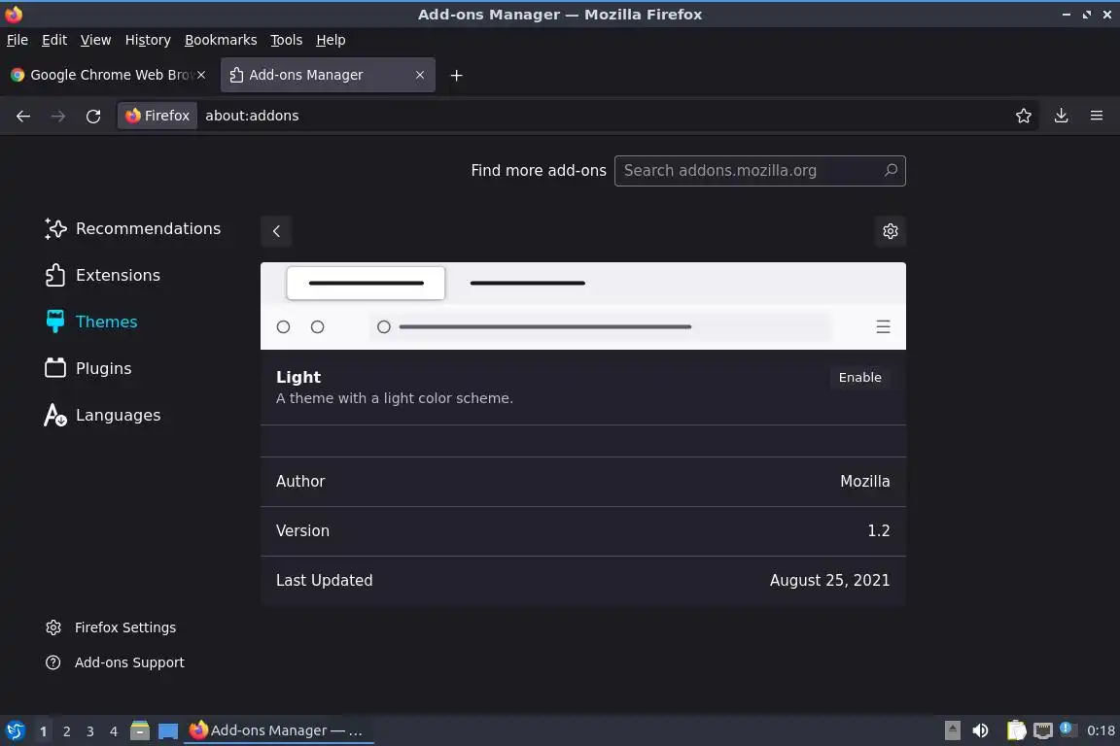Go back using the browser back arrow
This screenshot has height=746, width=1120.
click(23, 116)
